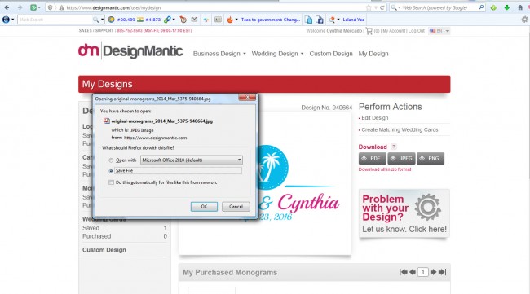Click the Edit Design link
The height and width of the screenshot is (294, 530).
(375, 118)
